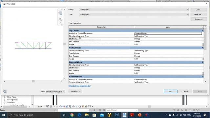Viewport: 210px width, 118px height.
Task: Click associate button on Vertical Webs Angle row
Action: coord(203,59)
